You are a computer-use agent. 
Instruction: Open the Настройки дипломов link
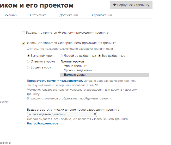(42, 123)
